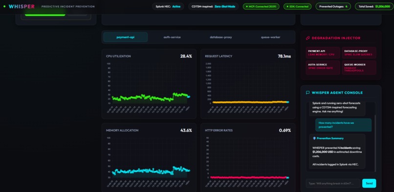
Task: Click the Memory Allocation 43.6% value
Action: [186, 130]
